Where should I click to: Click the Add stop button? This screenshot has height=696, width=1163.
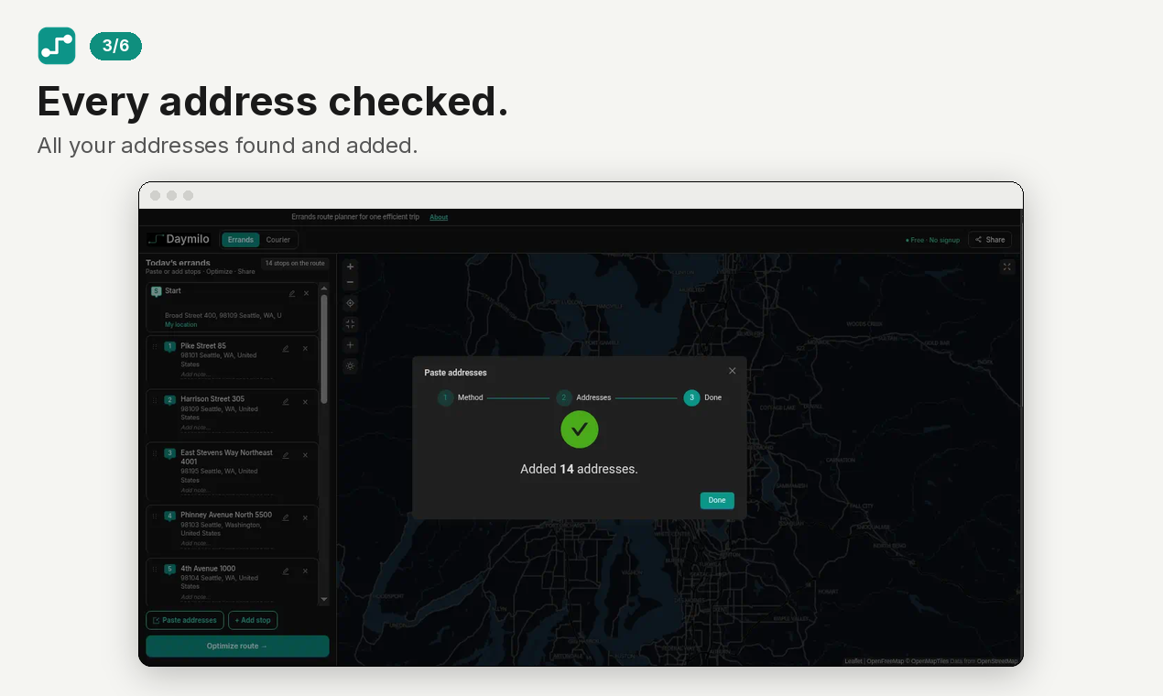(x=253, y=620)
